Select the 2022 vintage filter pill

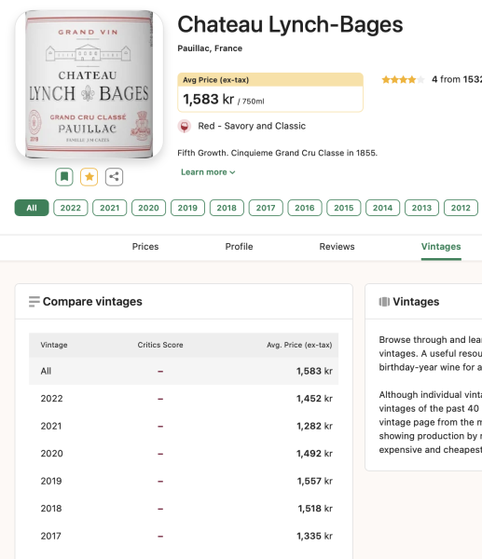pos(71,208)
